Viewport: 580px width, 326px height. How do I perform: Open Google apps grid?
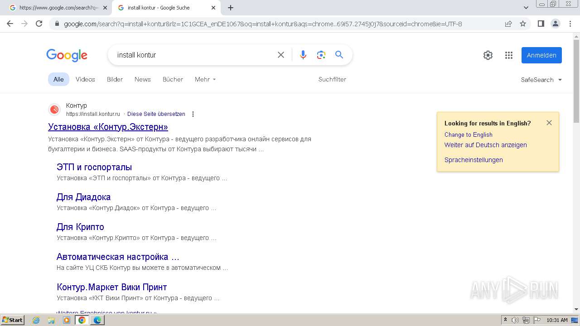click(x=509, y=55)
